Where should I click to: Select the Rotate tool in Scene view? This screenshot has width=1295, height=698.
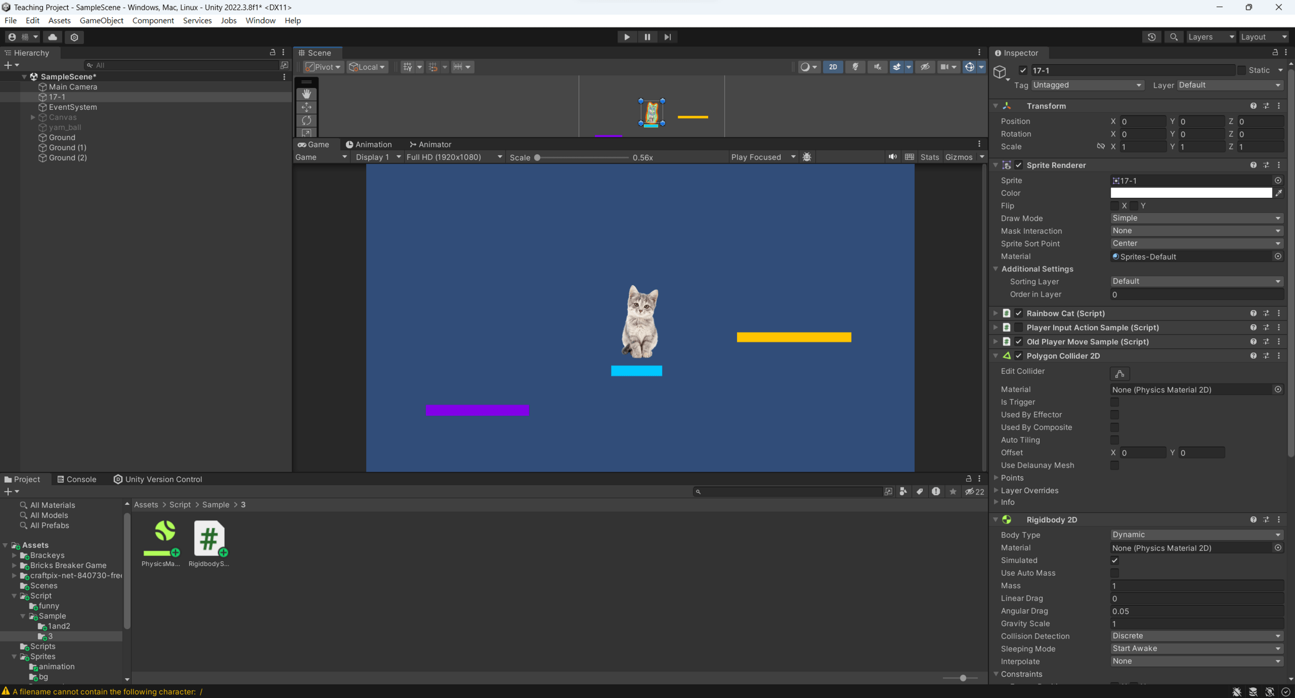click(307, 120)
